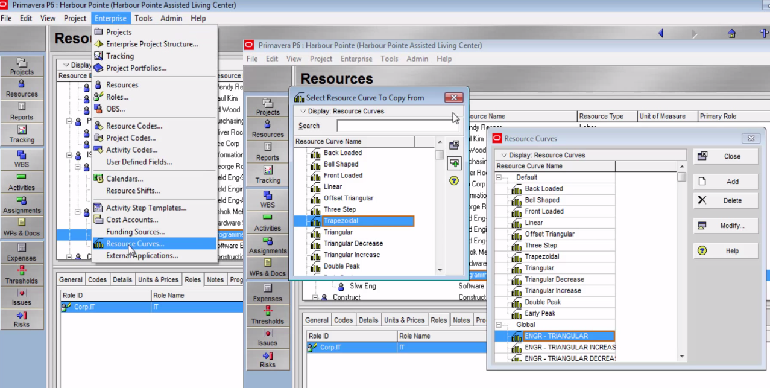Open Help via the question mark icon
The width and height of the screenshot is (770, 388).
point(453,180)
